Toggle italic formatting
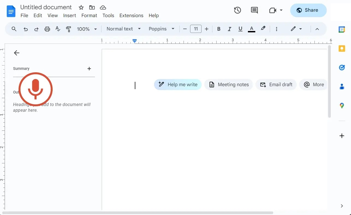The image size is (351, 215). (229, 29)
